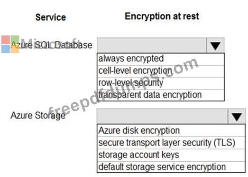Select the always encrypted option
The image size is (248, 177).
[161, 59]
